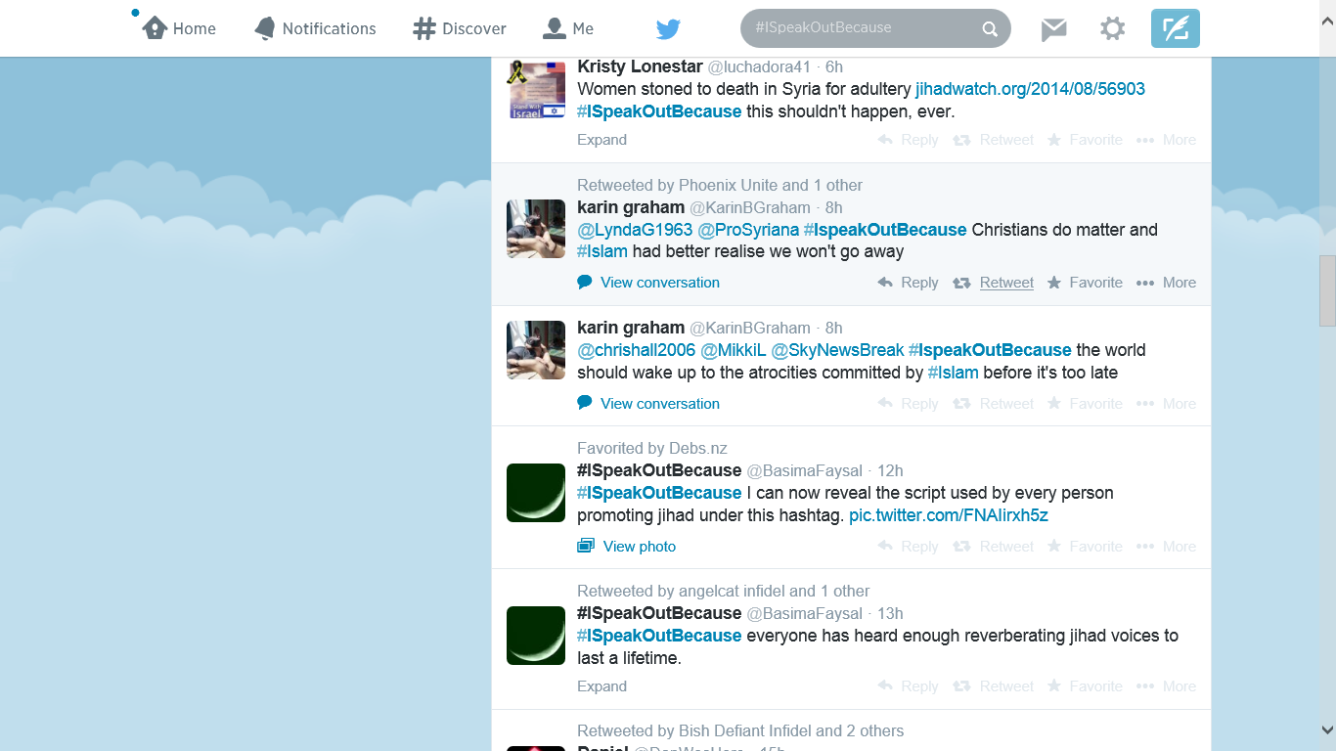This screenshot has height=751, width=1336.
Task: Focus the #ISpeakOutBecause search field
Action: click(875, 28)
